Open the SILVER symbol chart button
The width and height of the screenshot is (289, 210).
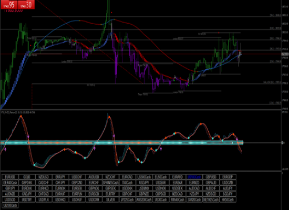tap(110, 199)
